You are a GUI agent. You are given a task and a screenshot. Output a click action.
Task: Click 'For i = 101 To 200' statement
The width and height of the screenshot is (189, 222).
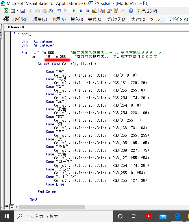pos(48,56)
